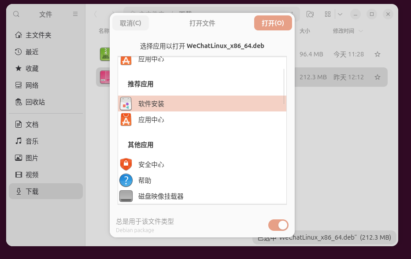
Task: Star the 212.3 MB file
Action: point(378,77)
